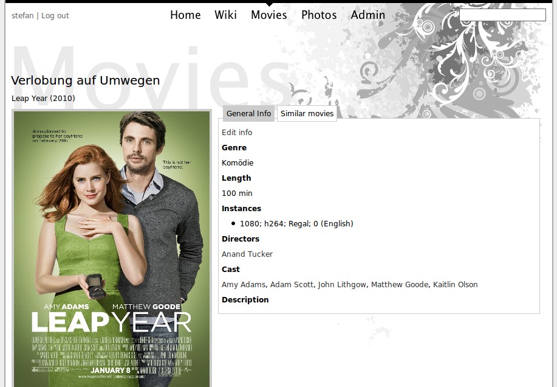Viewport: 557px width, 387px height.
Task: Click the Length heading
Action: (236, 178)
